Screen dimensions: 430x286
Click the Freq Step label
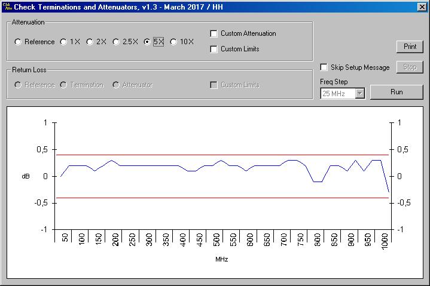(x=334, y=82)
